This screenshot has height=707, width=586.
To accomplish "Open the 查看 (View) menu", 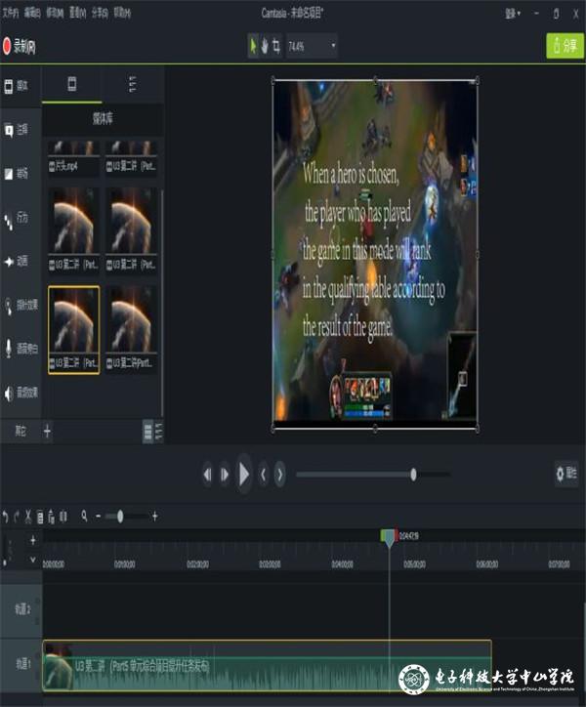I will (x=77, y=13).
